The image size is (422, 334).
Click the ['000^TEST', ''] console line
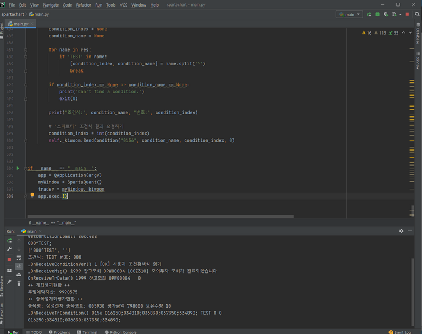[49, 250]
